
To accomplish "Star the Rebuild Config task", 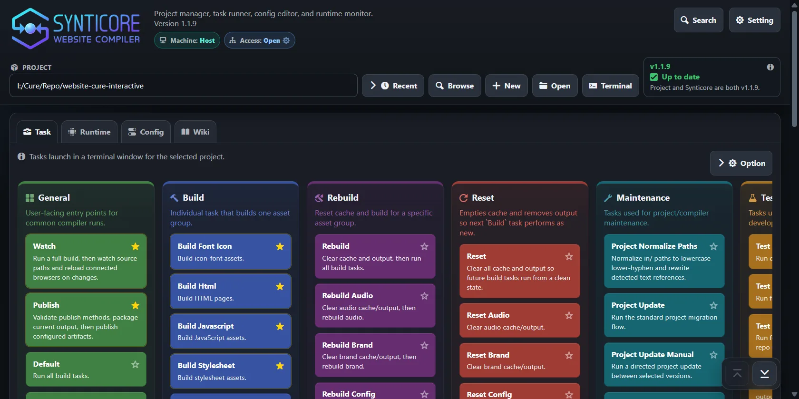I will coord(425,394).
